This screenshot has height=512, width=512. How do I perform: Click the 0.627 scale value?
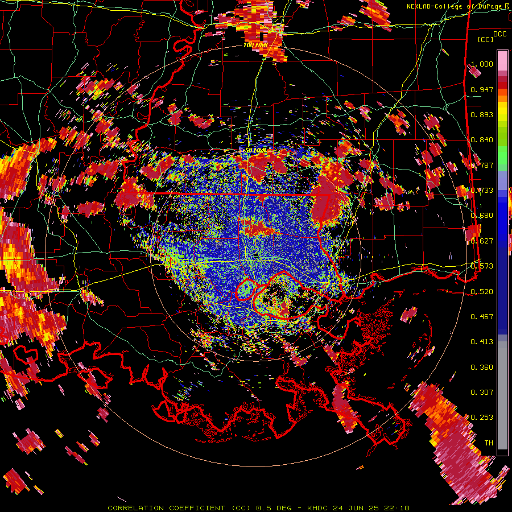482,241
